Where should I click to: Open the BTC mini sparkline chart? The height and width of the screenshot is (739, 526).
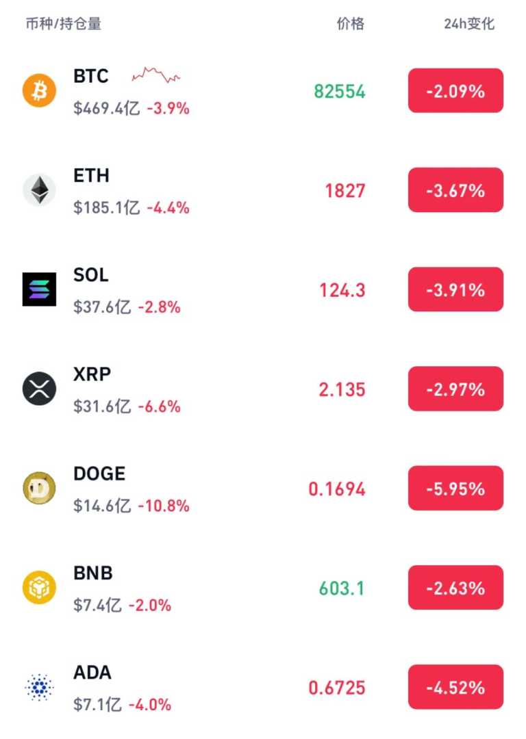[156, 75]
